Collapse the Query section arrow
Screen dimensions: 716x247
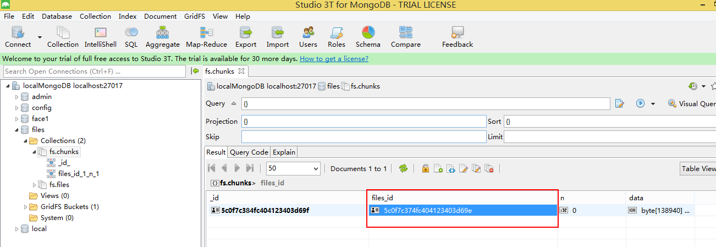click(233, 103)
